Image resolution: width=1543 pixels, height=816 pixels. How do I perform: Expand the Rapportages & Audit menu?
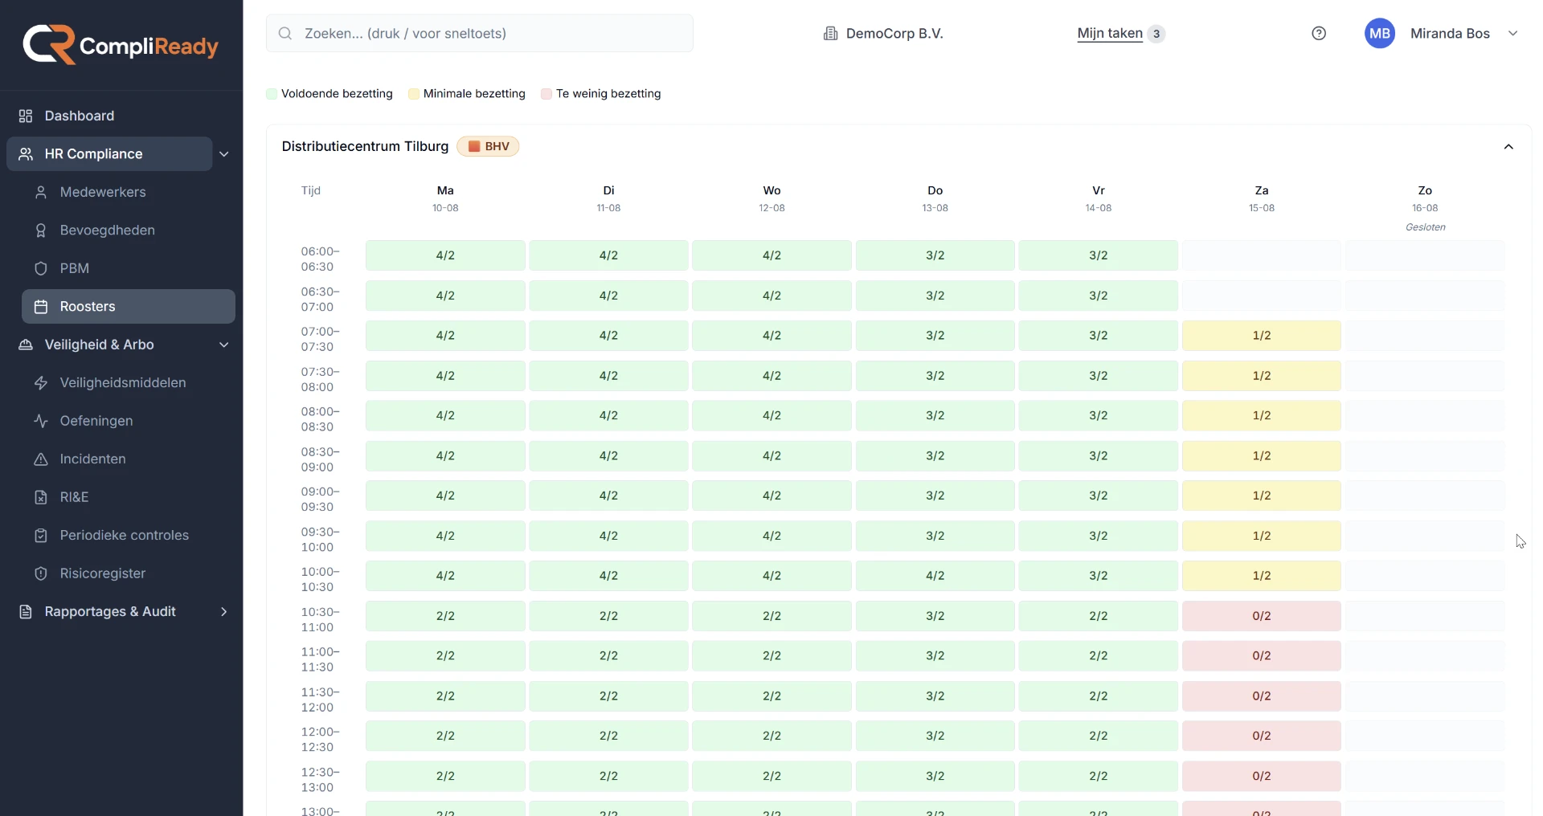tap(224, 612)
